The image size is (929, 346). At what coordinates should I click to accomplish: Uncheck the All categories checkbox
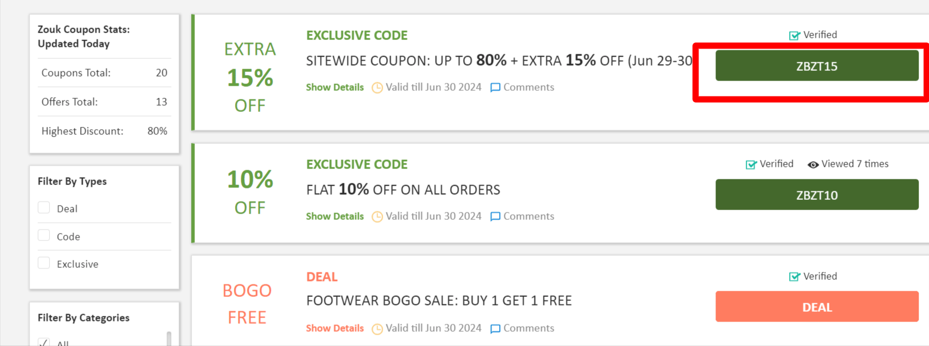pos(44,343)
